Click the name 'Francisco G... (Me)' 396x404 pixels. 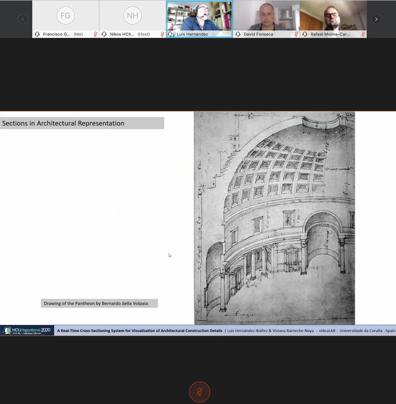(63, 34)
